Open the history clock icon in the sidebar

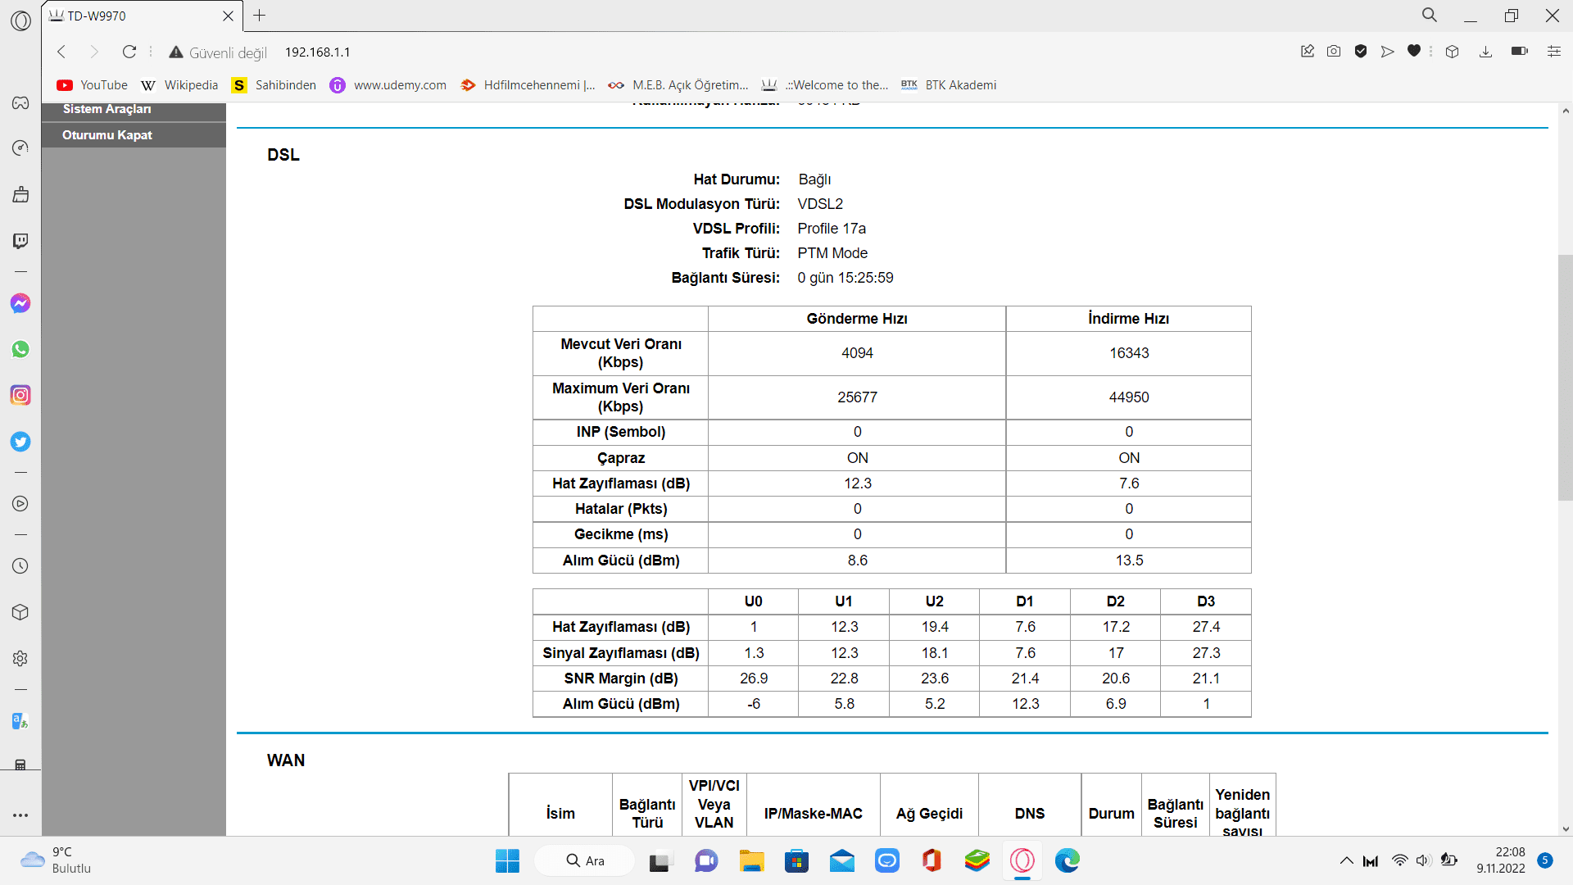[20, 566]
